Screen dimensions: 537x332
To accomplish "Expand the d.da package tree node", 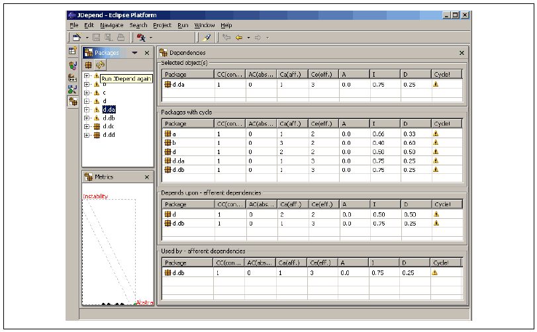I will (x=87, y=110).
